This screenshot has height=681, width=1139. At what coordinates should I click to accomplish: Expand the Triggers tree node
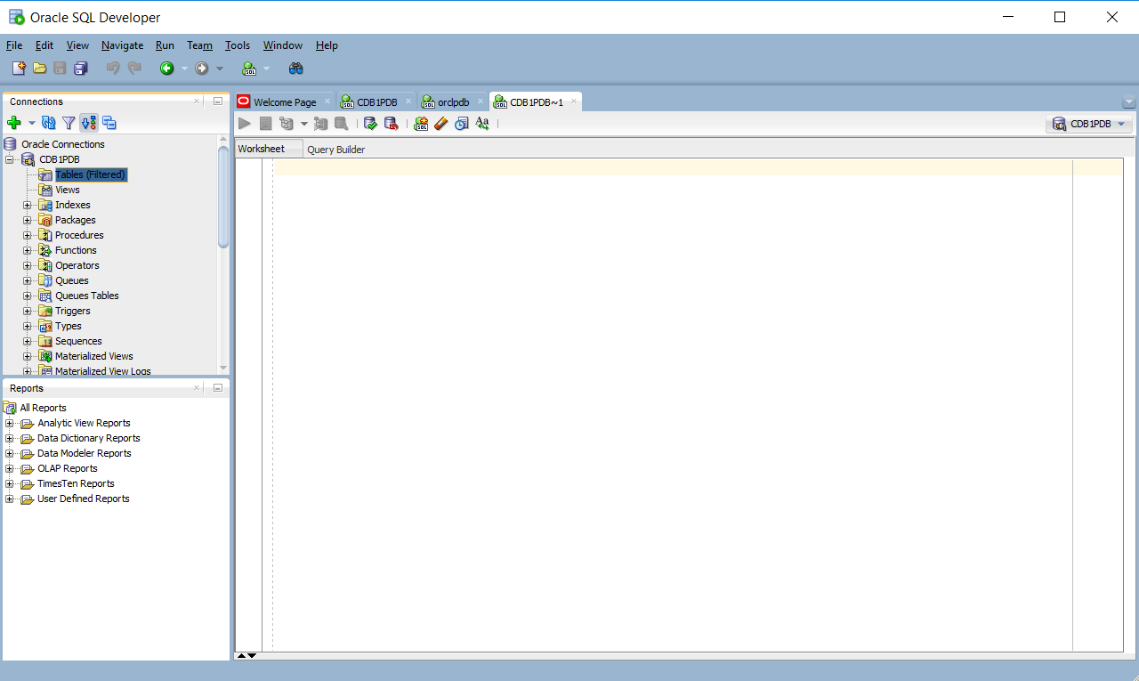tap(27, 311)
